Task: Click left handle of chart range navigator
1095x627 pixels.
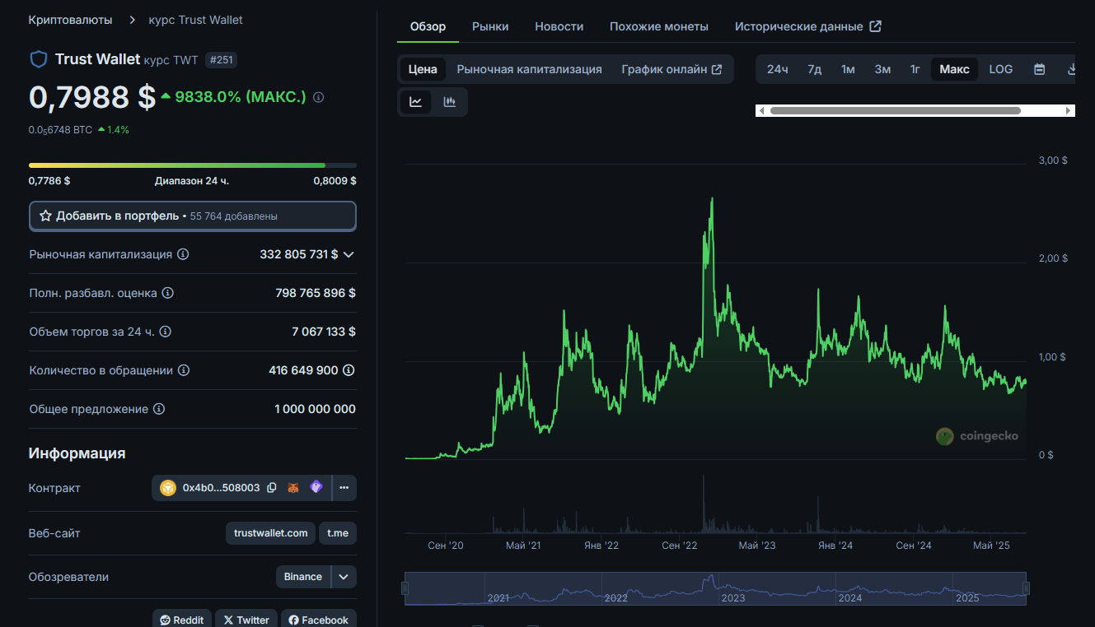Action: click(x=405, y=588)
